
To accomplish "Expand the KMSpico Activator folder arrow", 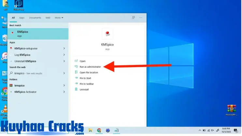I will 64,92.
